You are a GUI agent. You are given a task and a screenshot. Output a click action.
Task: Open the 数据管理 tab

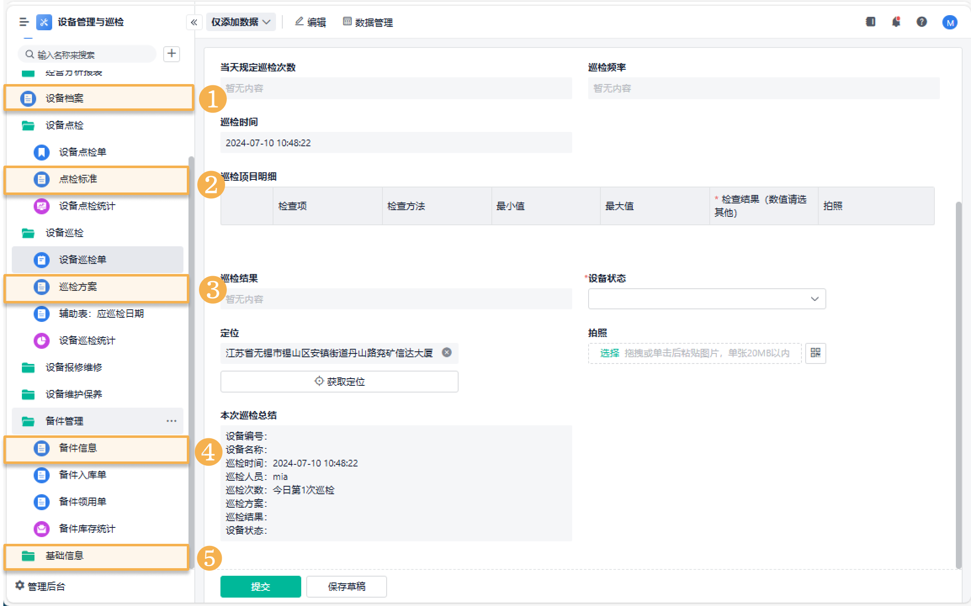(368, 22)
